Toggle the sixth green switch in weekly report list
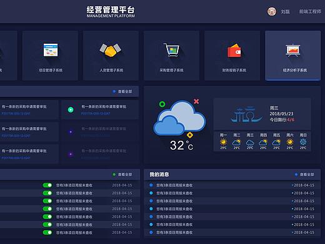The image size is (325, 244). [47, 225]
